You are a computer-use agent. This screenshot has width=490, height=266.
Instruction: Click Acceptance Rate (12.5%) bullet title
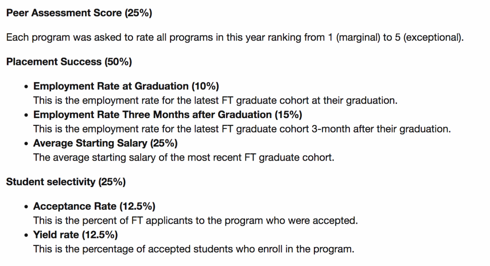[94, 206]
